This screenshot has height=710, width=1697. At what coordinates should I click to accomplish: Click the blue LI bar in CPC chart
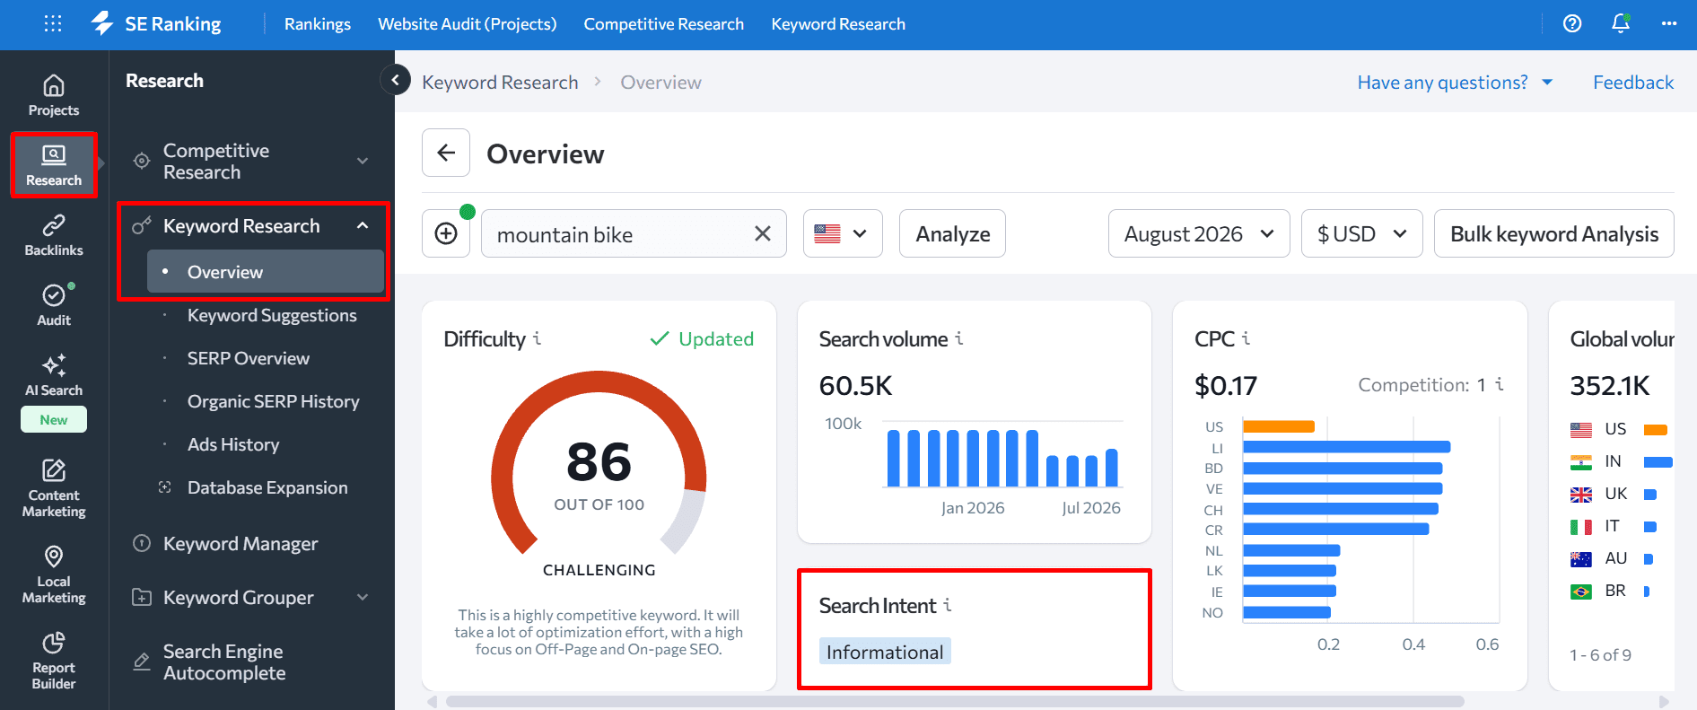(x=1347, y=447)
